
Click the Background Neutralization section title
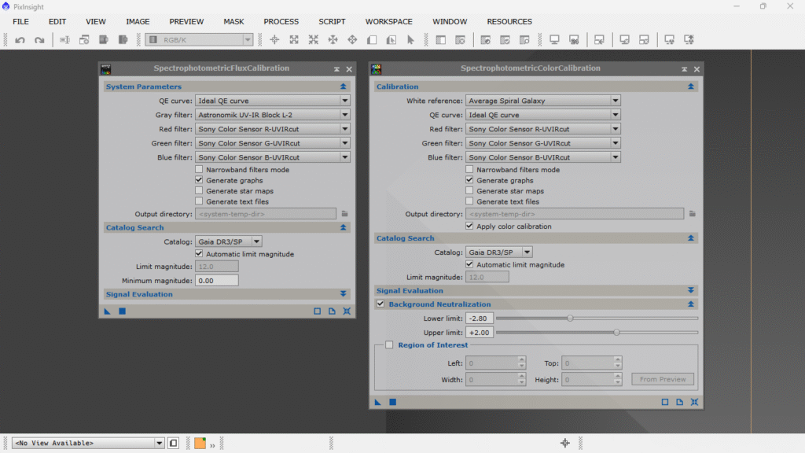pos(440,304)
